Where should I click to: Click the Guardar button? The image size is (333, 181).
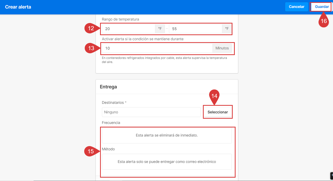click(x=322, y=7)
